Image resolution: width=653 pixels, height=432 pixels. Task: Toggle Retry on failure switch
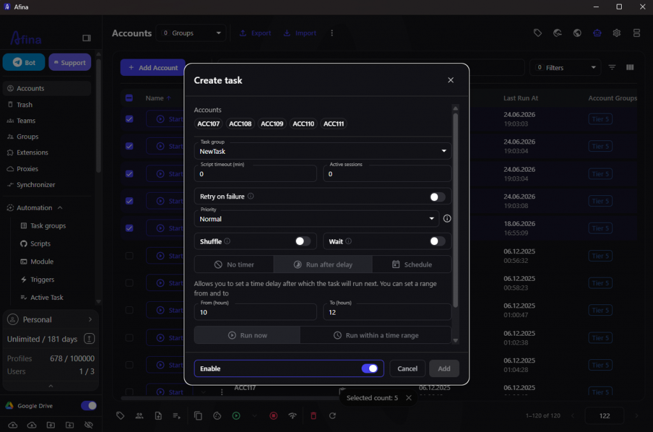437,197
